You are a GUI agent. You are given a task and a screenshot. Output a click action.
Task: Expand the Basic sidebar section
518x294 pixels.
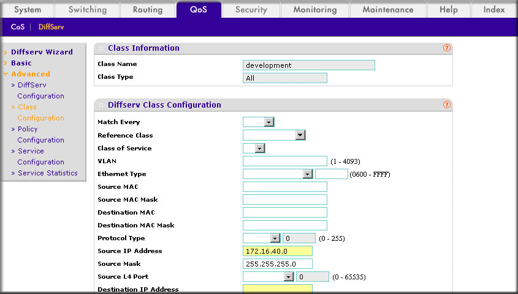[21, 63]
